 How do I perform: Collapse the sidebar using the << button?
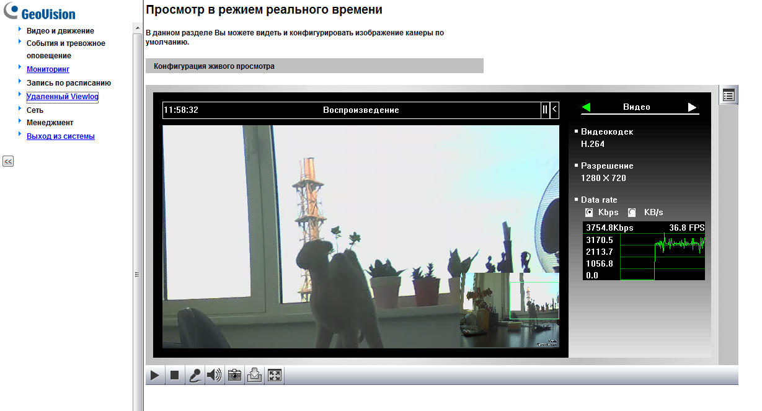point(8,161)
